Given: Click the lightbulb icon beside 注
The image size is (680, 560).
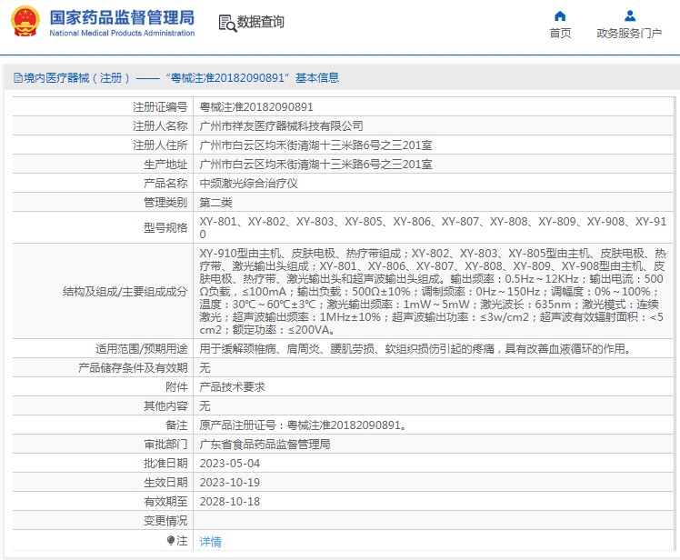Looking at the screenshot, I should [x=170, y=540].
